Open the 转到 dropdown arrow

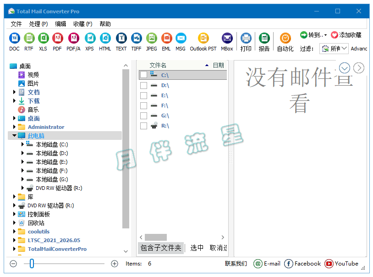(x=325, y=35)
